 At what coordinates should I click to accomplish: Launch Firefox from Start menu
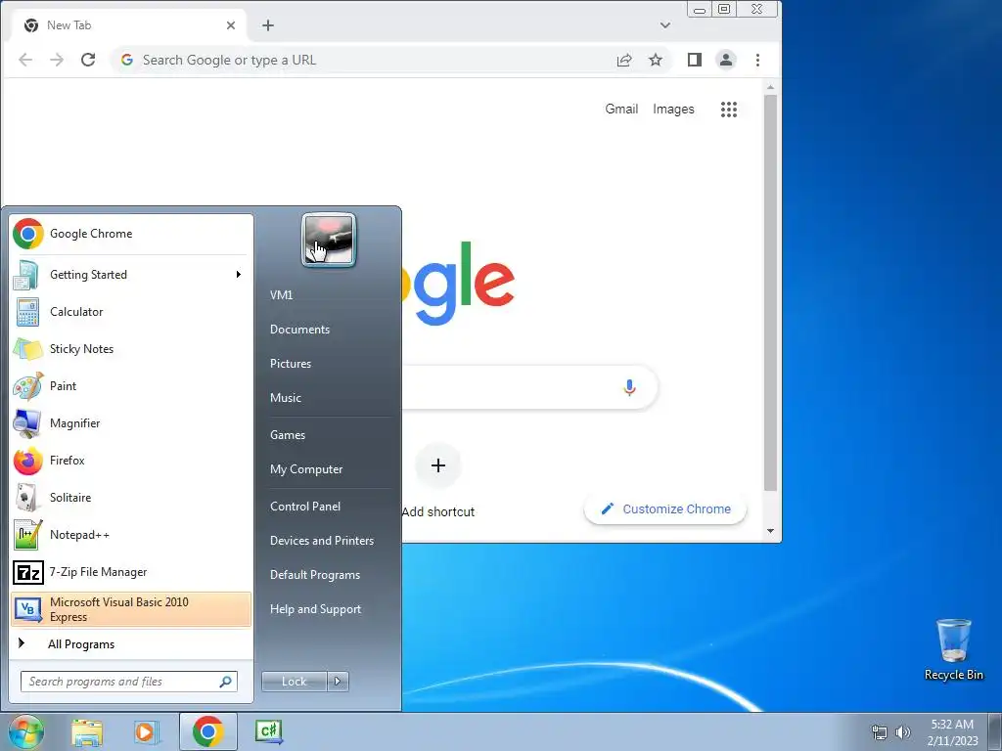[130, 461]
